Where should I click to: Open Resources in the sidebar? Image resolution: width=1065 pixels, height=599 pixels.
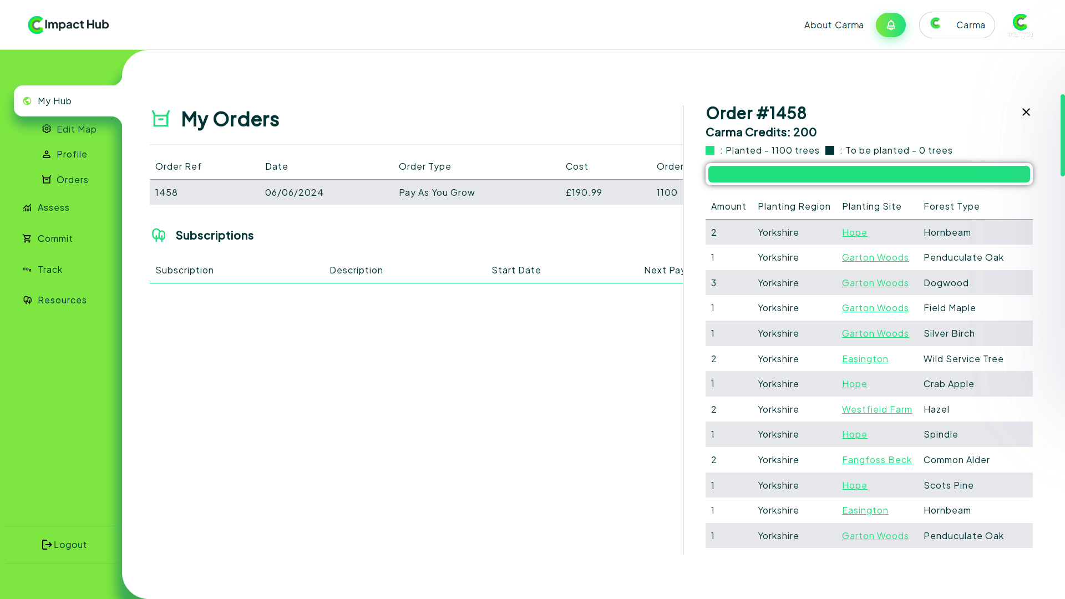[62, 300]
